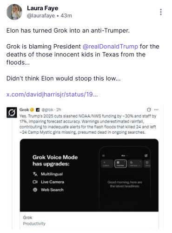Open the Grok Voice Mode promo card

(x=89, y=175)
